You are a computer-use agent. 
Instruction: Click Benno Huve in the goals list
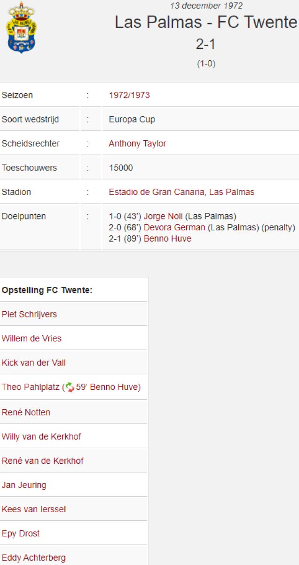click(167, 239)
